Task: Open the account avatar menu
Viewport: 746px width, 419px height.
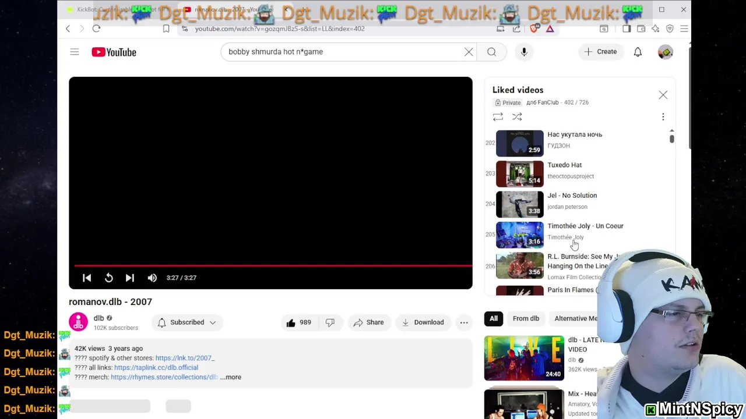Action: pyautogui.click(x=665, y=52)
